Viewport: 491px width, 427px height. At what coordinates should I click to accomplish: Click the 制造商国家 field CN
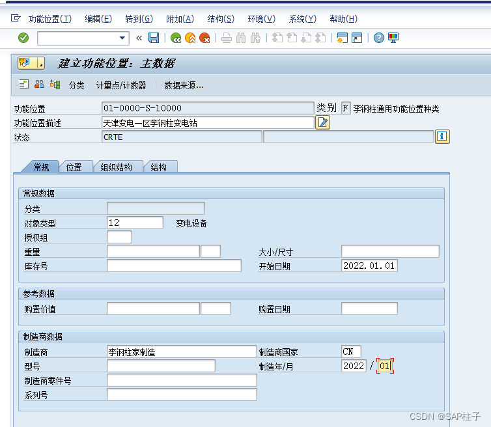coord(352,351)
